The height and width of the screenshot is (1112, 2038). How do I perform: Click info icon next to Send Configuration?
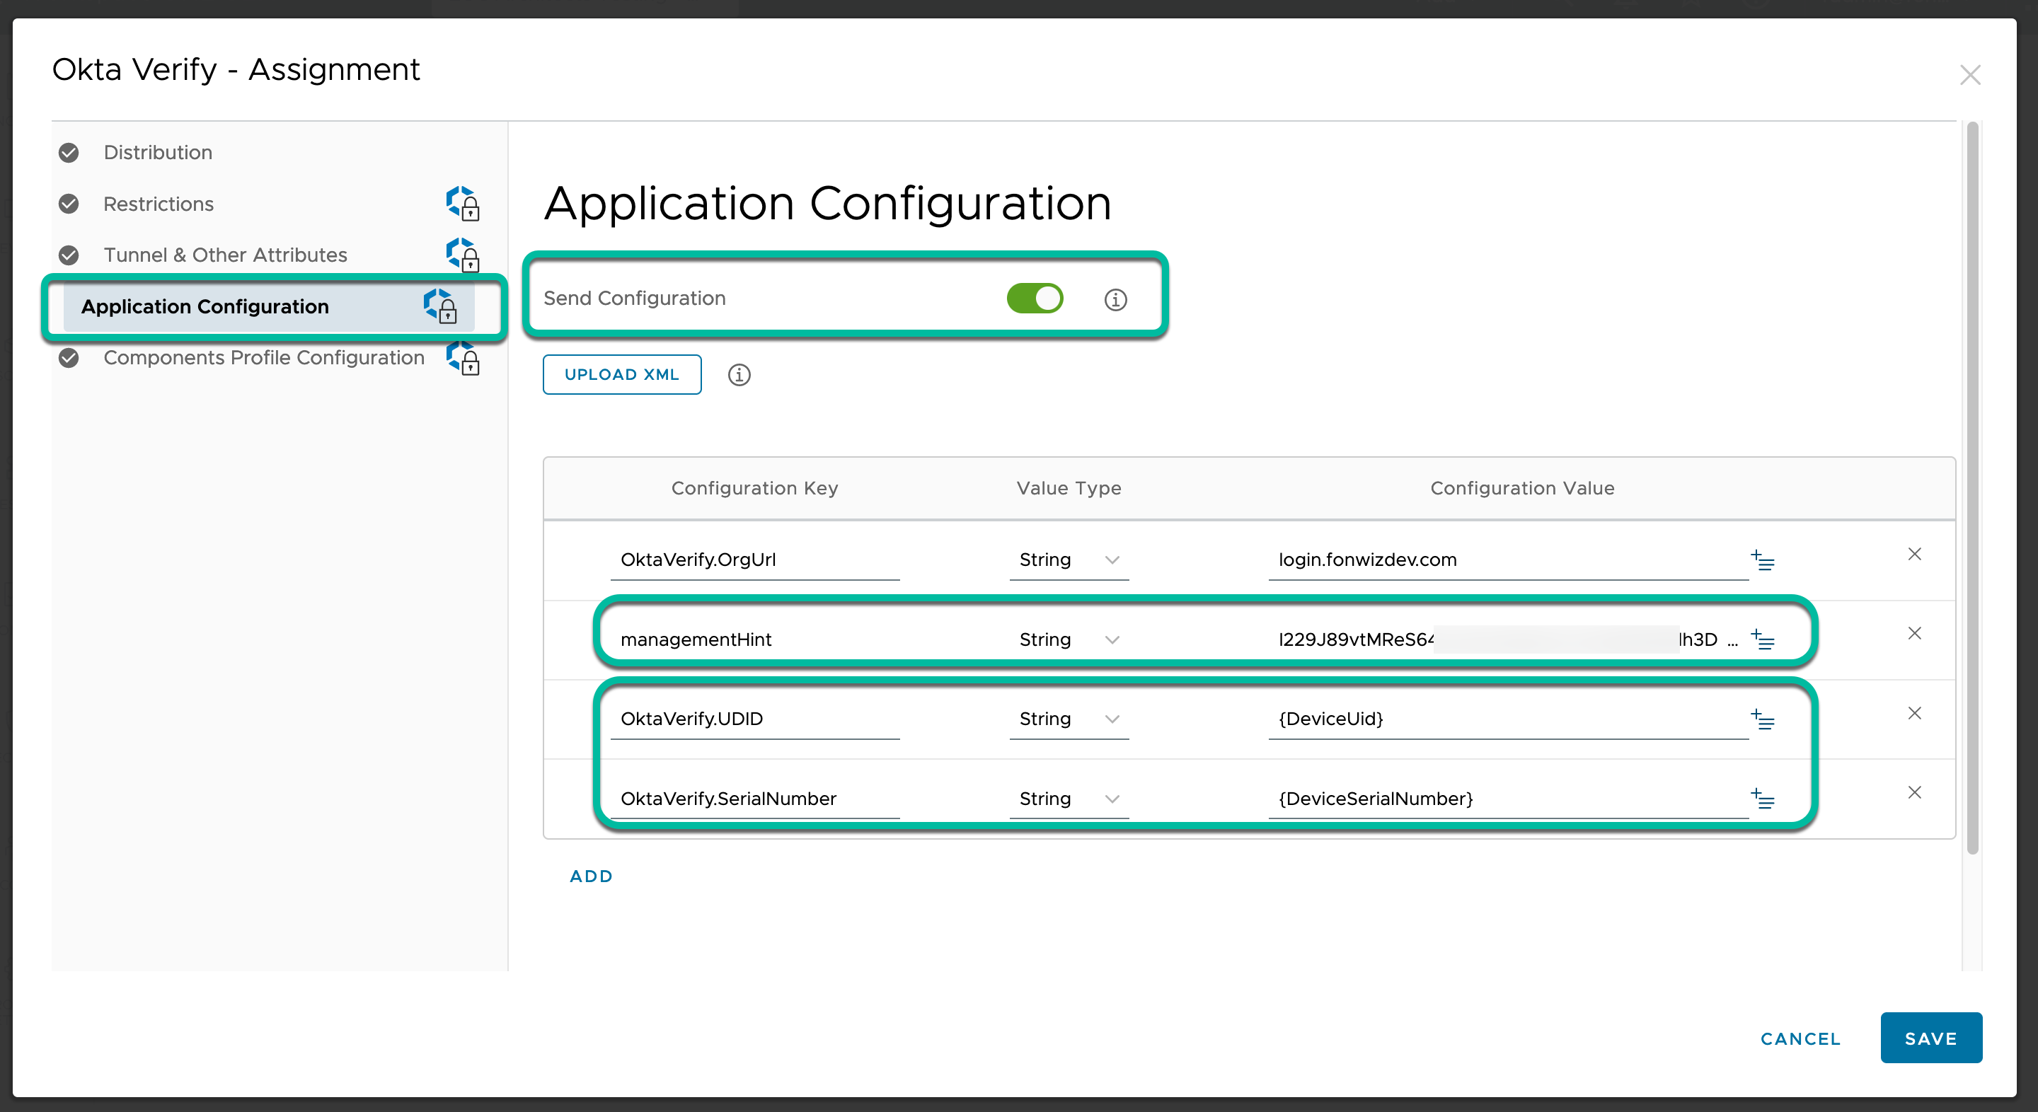coord(1115,300)
